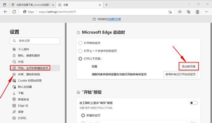
Task: Close the Chrome download tab
Action: [x=53, y=5]
